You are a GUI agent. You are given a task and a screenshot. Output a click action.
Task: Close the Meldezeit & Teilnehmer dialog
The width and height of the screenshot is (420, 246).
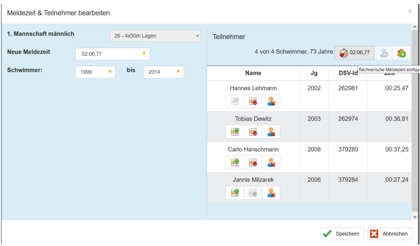(x=410, y=11)
